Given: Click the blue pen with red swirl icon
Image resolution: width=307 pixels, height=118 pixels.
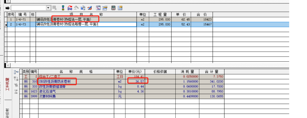Looking at the screenshot, I should (x=90, y=8).
